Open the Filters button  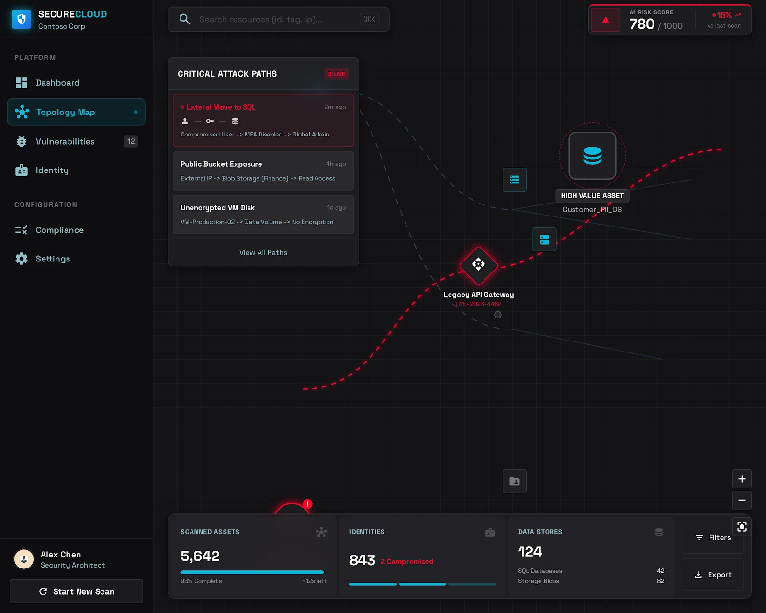713,538
